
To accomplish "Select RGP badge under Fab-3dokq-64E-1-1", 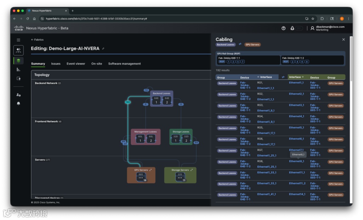I will (x=222, y=62).
